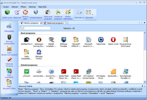
Task: Focus the program search field
Action: [37, 28]
